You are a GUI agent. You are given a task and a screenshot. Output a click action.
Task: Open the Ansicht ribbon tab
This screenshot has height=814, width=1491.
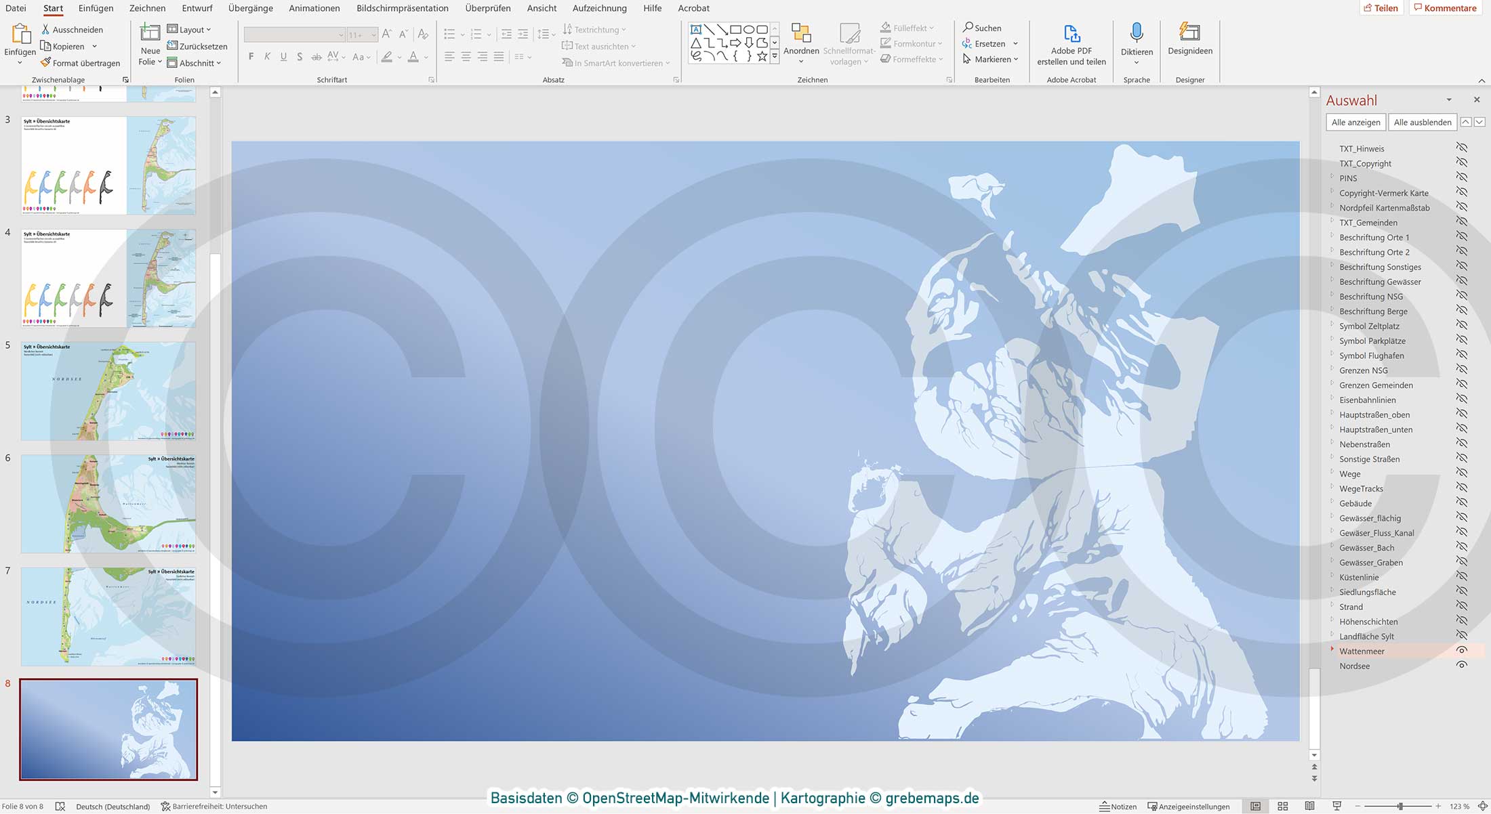[542, 8]
